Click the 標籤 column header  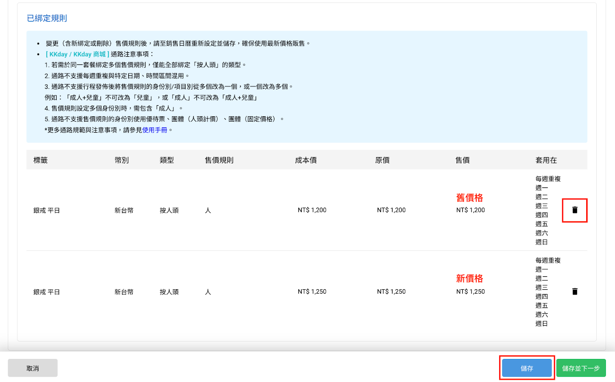[x=40, y=160]
